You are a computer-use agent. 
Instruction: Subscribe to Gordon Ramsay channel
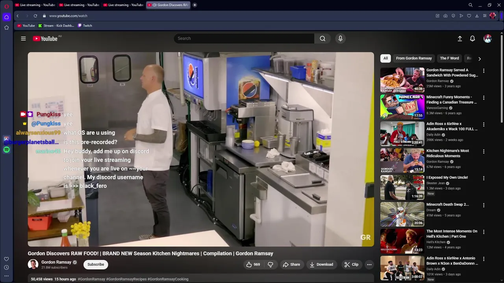click(x=96, y=265)
